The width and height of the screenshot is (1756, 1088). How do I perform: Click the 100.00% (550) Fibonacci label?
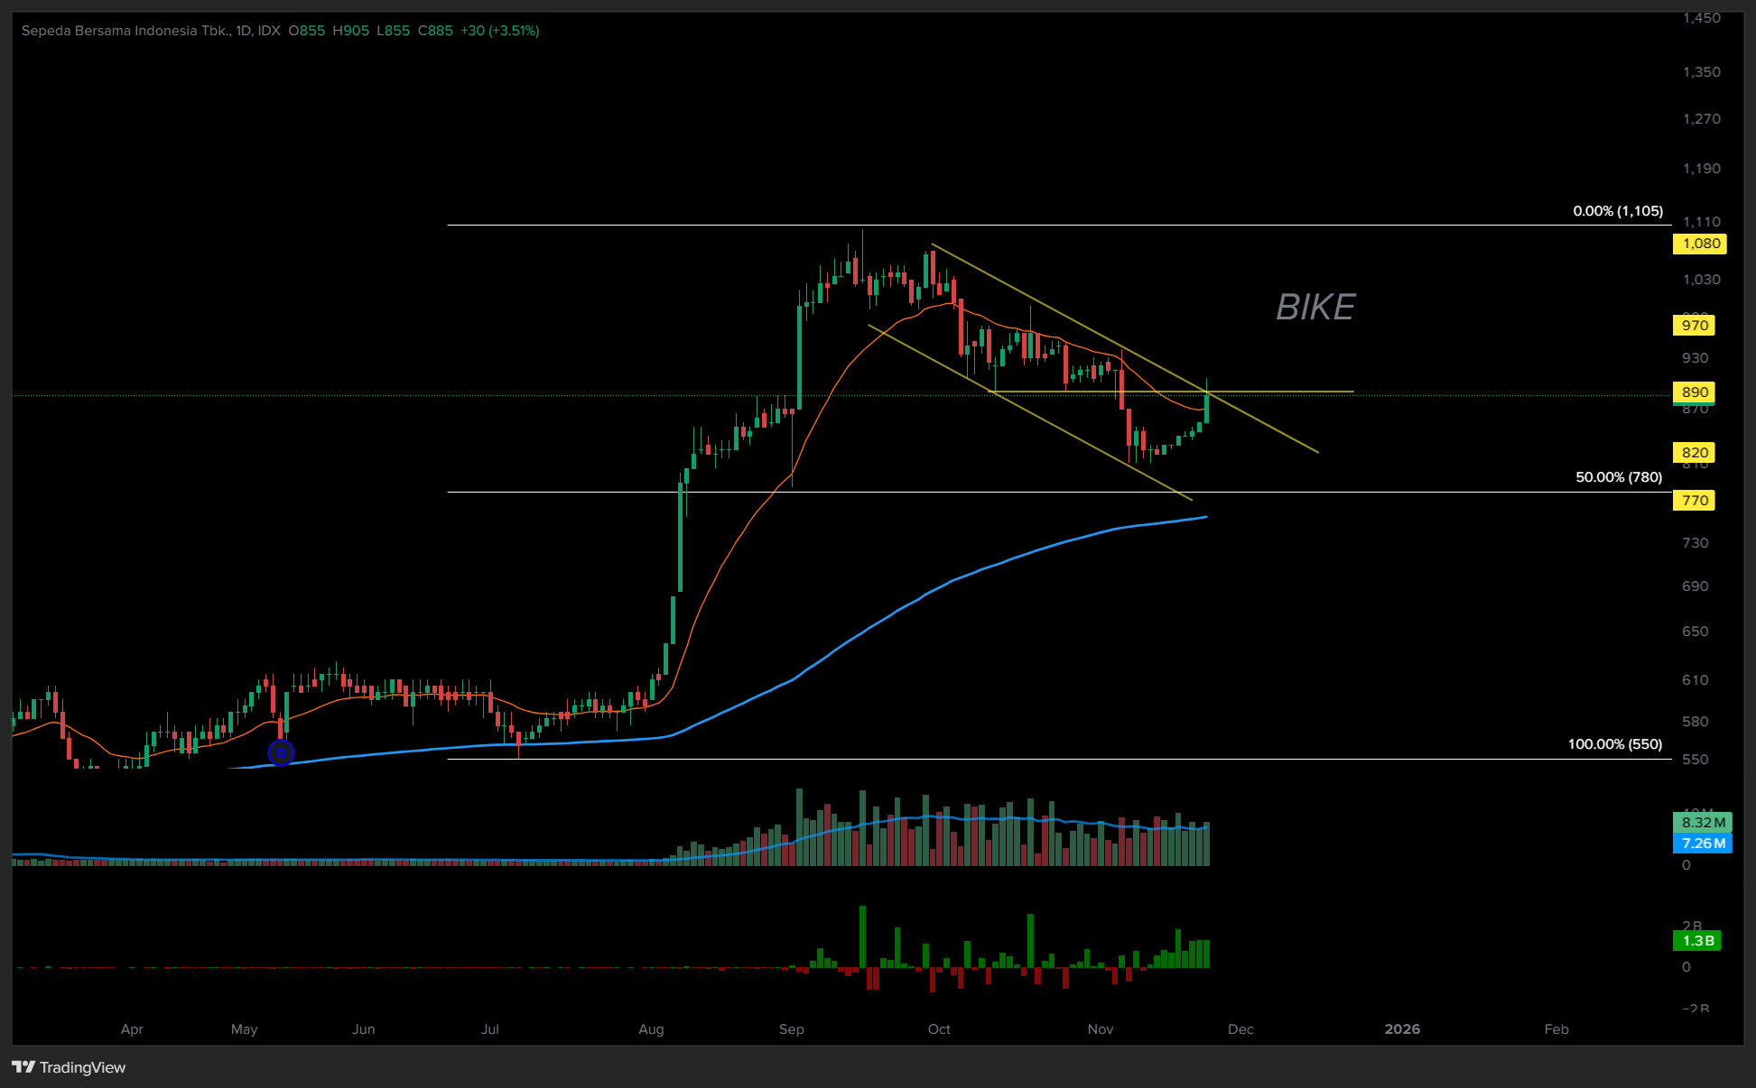(x=1614, y=744)
